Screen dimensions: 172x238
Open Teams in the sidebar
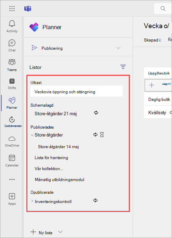(x=12, y=65)
